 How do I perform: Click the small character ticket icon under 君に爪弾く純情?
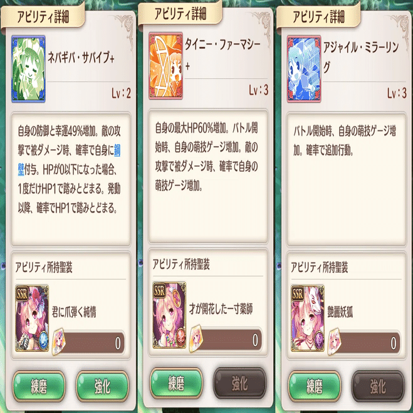58,341
